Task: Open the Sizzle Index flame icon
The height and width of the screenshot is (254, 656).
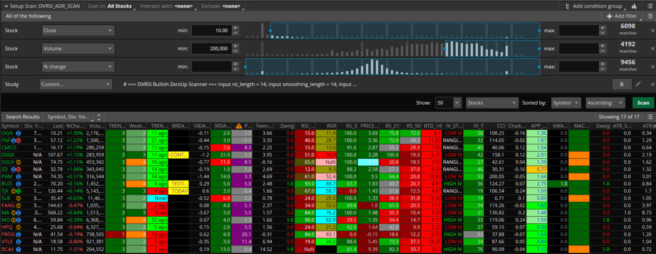Action: click(x=634, y=6)
